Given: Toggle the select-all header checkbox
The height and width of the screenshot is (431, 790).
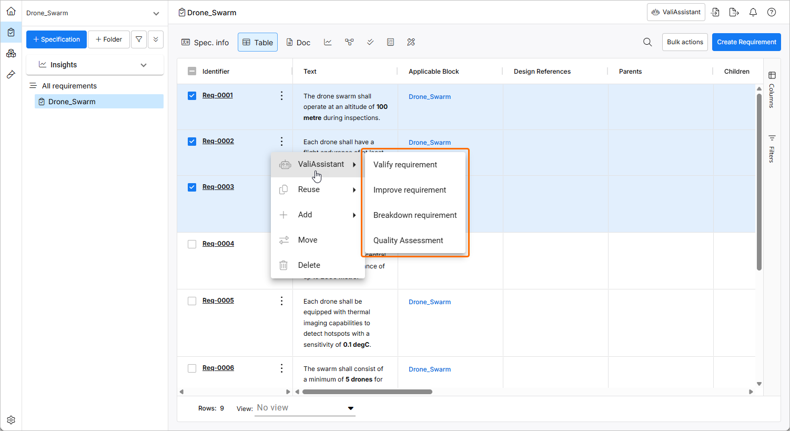Looking at the screenshot, I should point(192,72).
